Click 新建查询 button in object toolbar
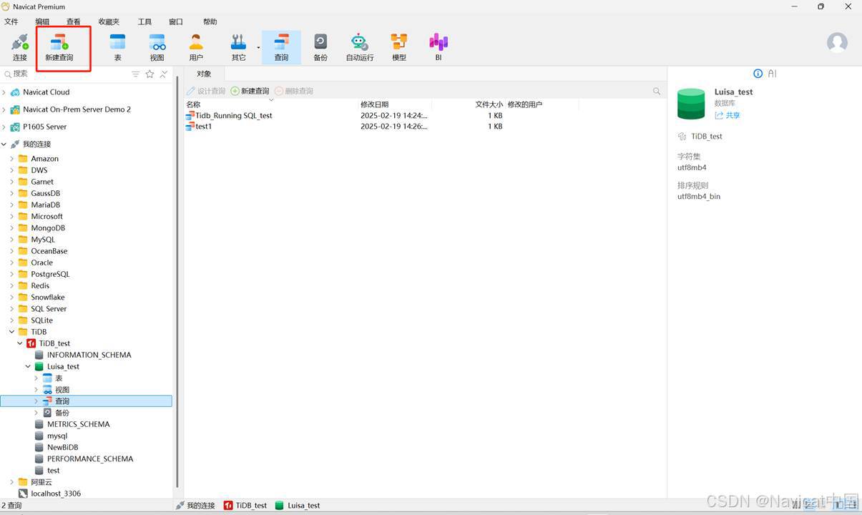 (x=250, y=92)
